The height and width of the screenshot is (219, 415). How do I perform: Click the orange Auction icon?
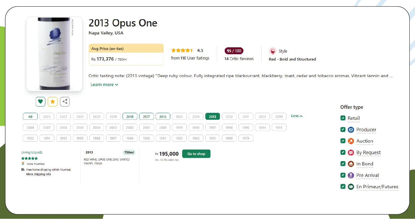pyautogui.click(x=351, y=141)
